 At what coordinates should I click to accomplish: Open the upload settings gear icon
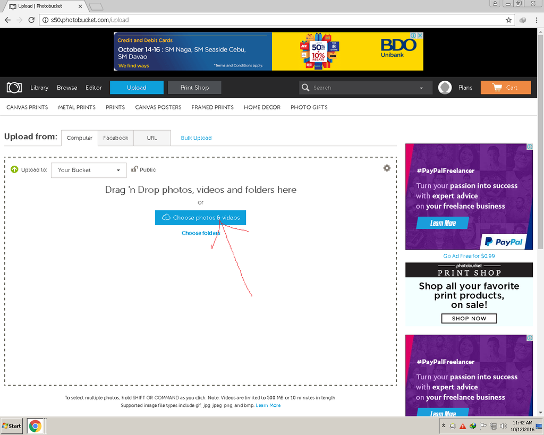pyautogui.click(x=387, y=168)
